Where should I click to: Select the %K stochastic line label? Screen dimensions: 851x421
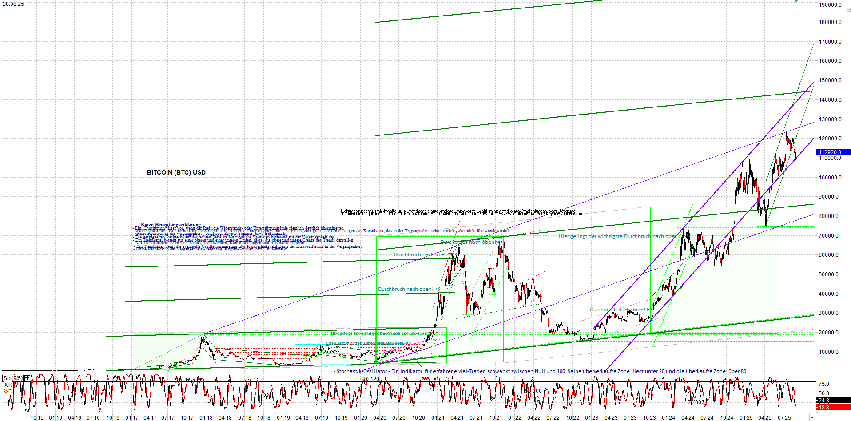coord(8,385)
